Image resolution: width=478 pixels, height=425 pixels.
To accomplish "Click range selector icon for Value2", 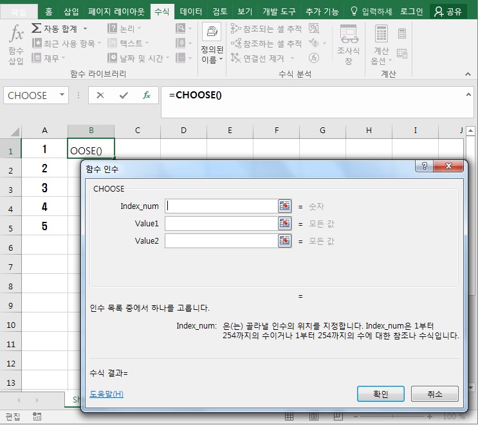I will click(285, 241).
